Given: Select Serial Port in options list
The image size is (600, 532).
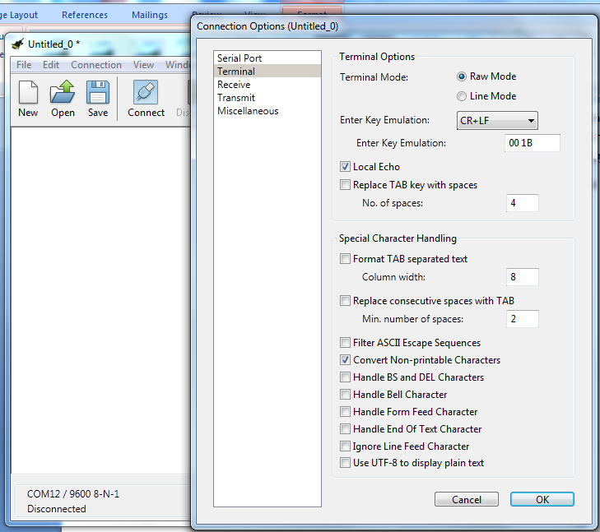Looking at the screenshot, I should pyautogui.click(x=240, y=58).
